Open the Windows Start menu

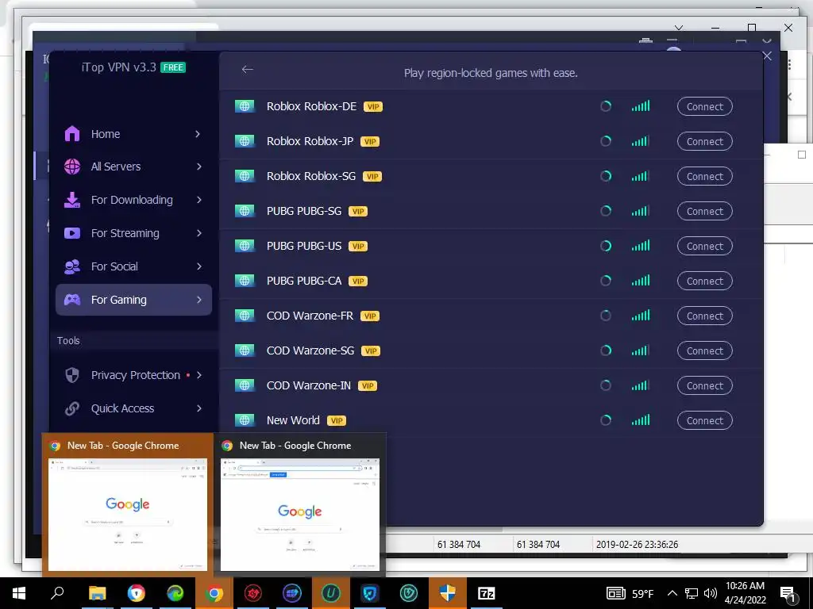tap(19, 593)
